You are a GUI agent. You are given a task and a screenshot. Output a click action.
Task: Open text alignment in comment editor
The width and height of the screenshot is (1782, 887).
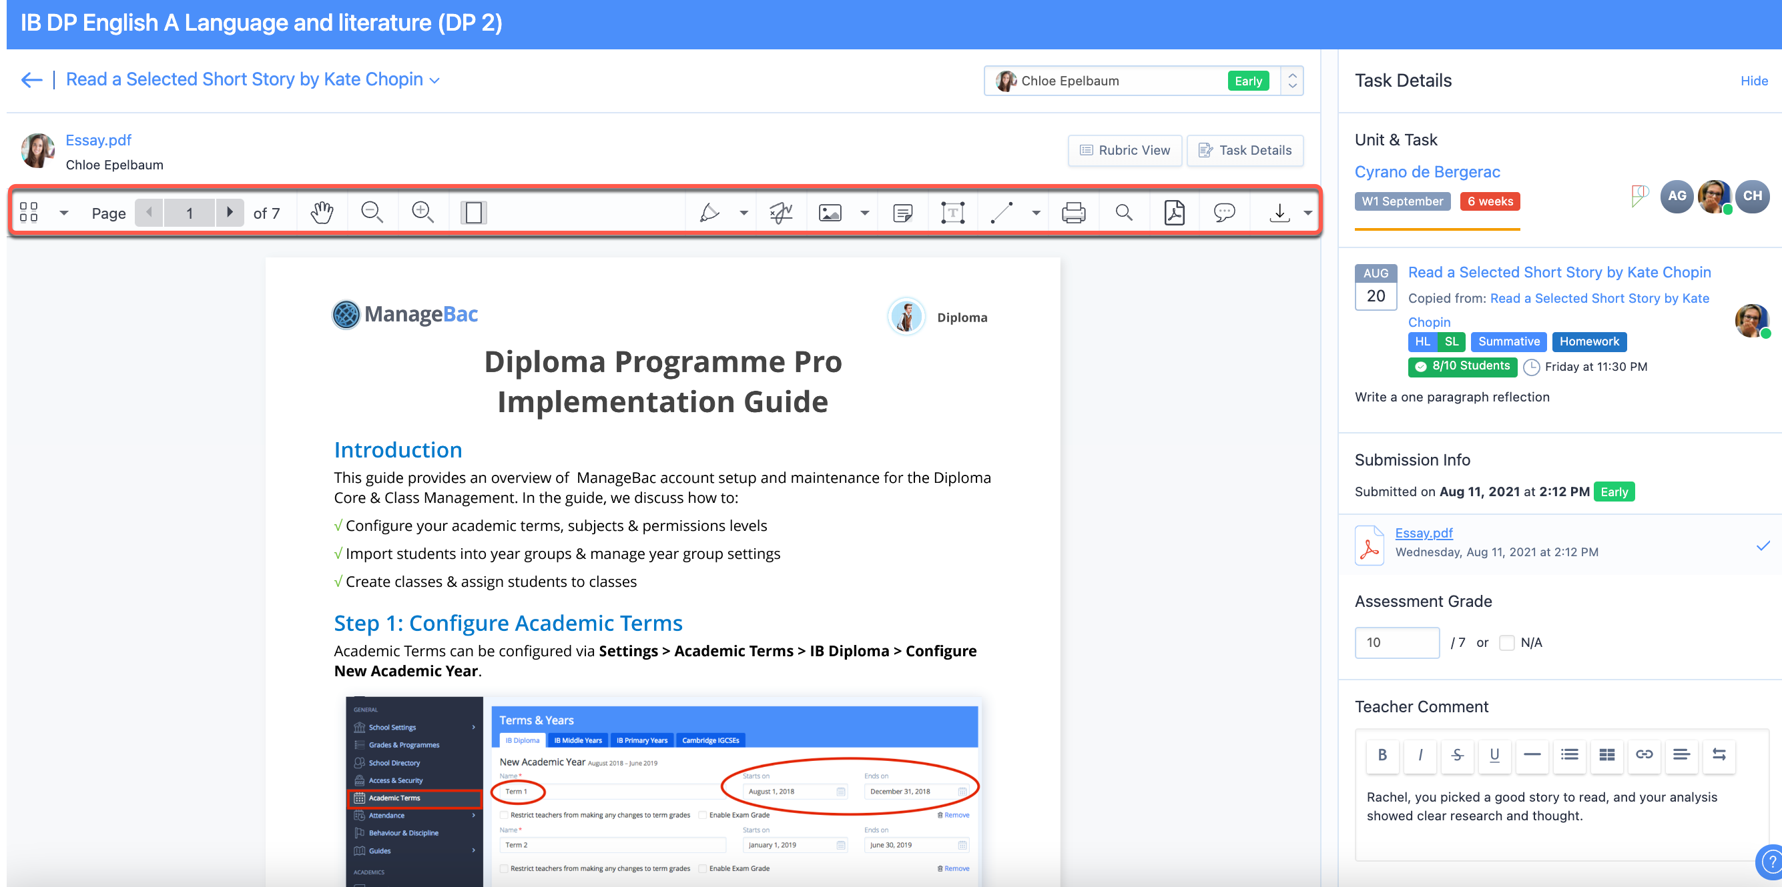coord(1681,754)
